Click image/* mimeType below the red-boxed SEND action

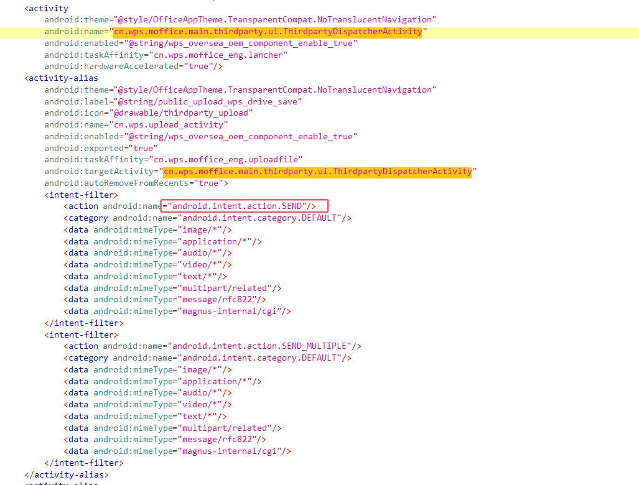[203, 230]
